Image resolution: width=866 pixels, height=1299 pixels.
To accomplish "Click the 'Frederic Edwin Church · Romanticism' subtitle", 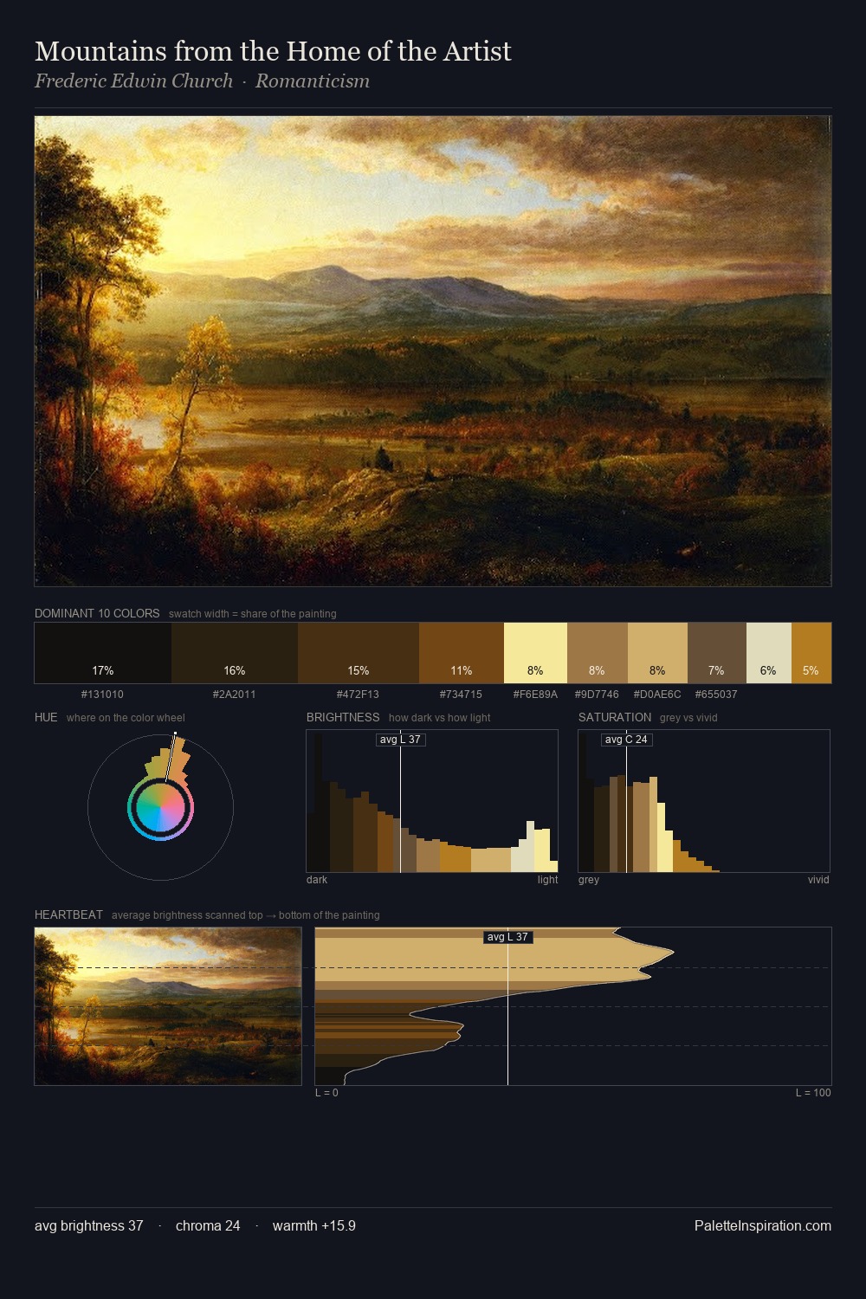I will [202, 81].
